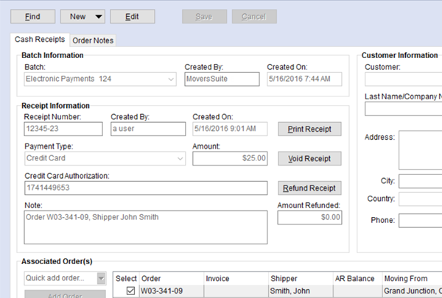Click into the Note text area
The image size is (442, 298).
click(x=145, y=227)
